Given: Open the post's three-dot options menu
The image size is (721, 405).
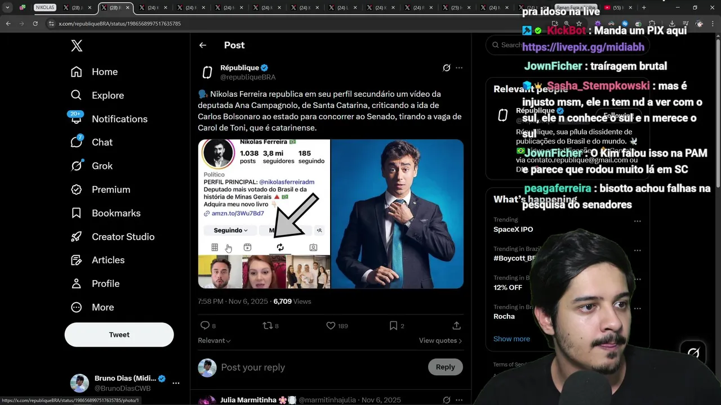Looking at the screenshot, I should click(x=459, y=67).
